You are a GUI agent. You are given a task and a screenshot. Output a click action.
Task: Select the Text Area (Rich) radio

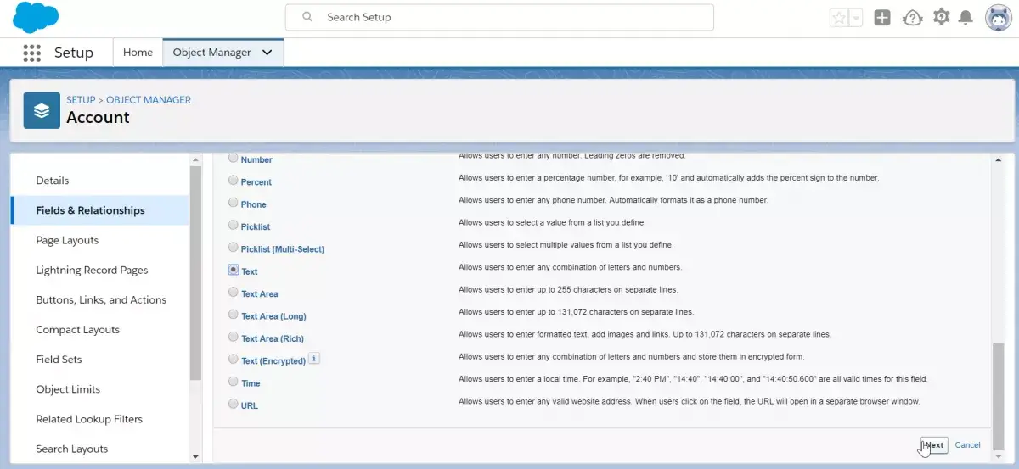click(x=234, y=337)
